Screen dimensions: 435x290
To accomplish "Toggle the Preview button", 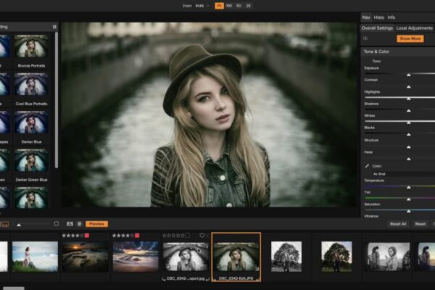I will [x=96, y=224].
